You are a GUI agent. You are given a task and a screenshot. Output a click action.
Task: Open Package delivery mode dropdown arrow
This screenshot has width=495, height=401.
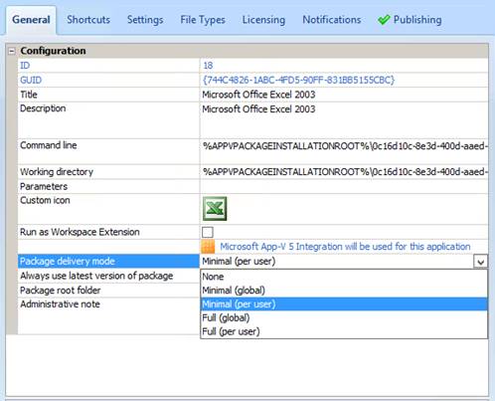click(x=481, y=262)
